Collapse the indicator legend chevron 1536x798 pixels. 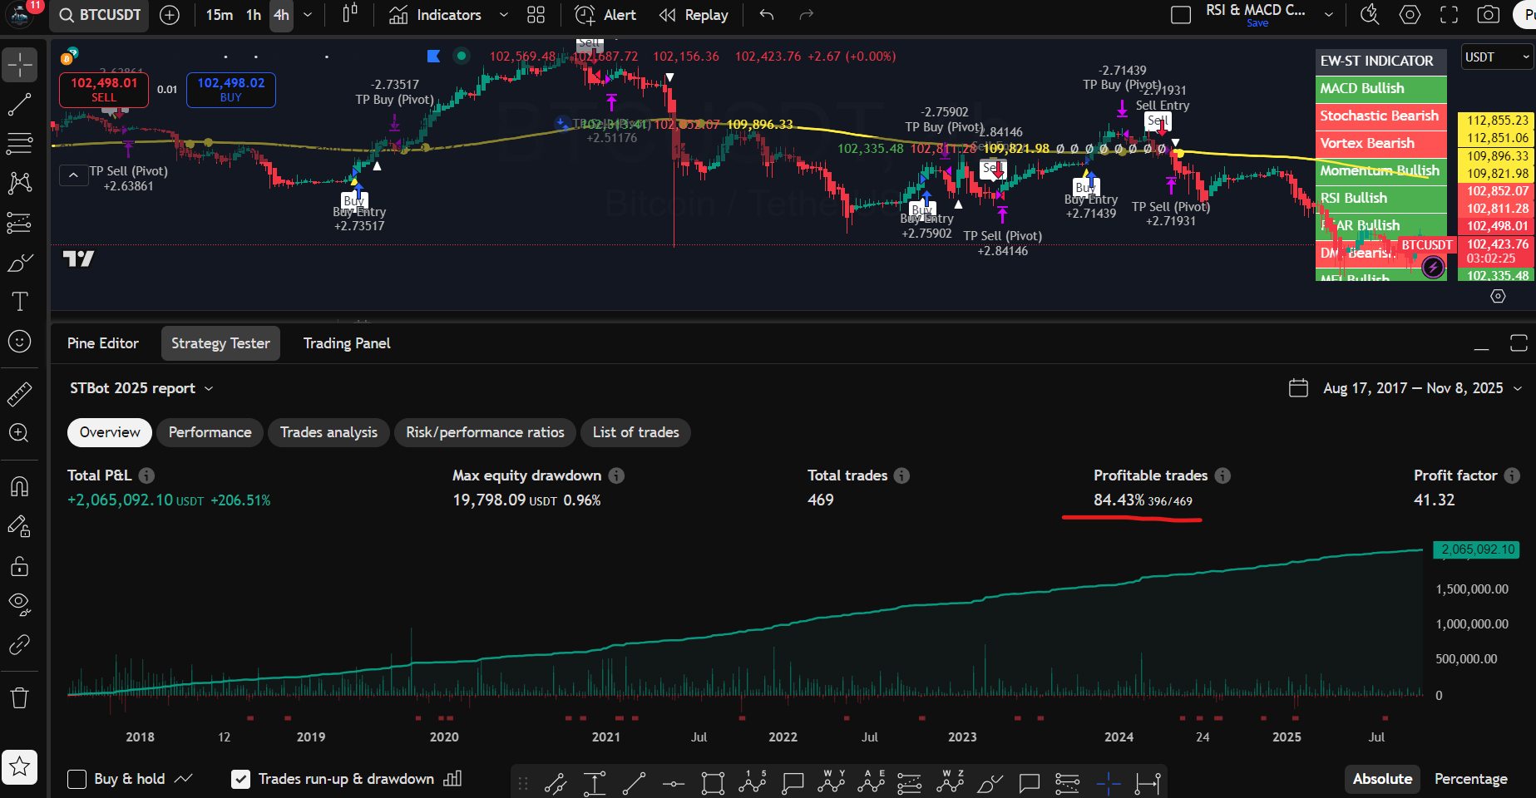click(74, 175)
